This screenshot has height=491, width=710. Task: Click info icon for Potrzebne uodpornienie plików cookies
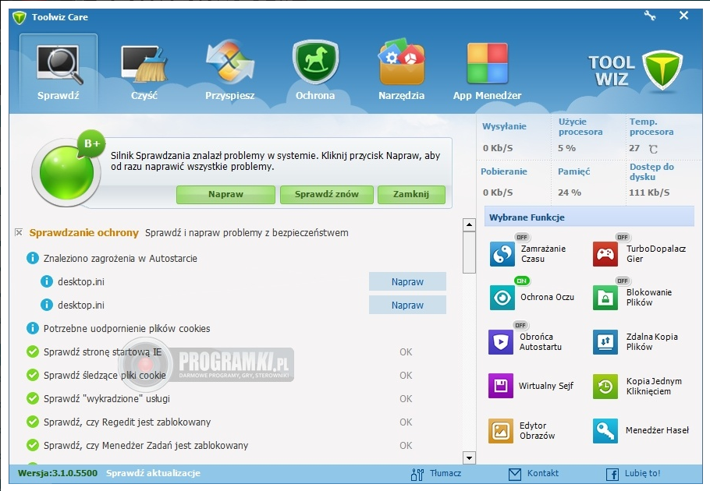[33, 328]
